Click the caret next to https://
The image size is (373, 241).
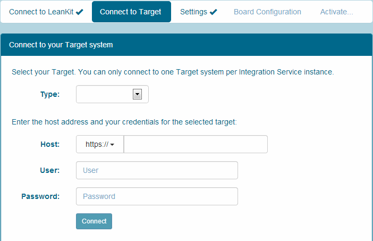pyautogui.click(x=113, y=145)
